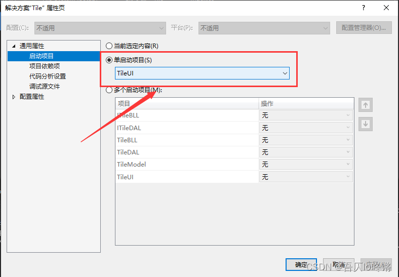This screenshot has height=277, width=399.
Task: Click the 配置管理器(O)... button
Action: (364, 28)
